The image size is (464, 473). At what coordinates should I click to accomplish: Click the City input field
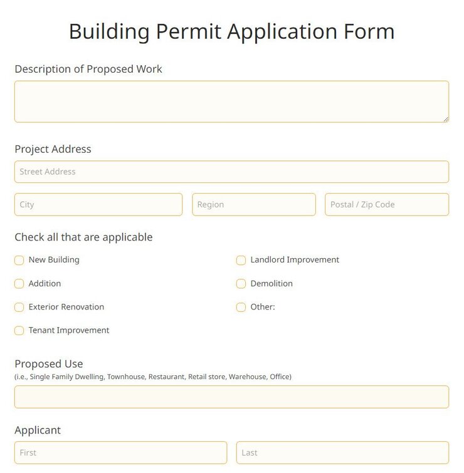[x=98, y=204]
